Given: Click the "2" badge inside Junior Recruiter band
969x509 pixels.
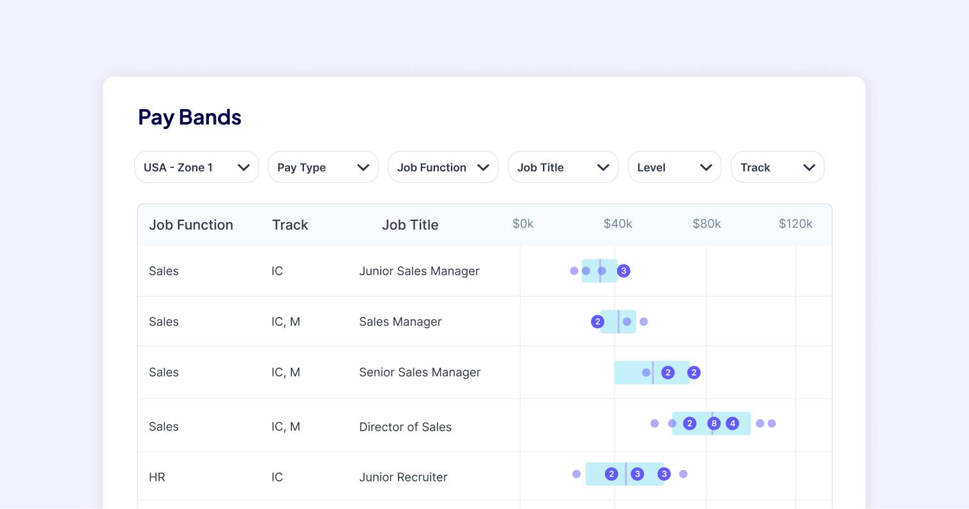Looking at the screenshot, I should click(x=611, y=474).
